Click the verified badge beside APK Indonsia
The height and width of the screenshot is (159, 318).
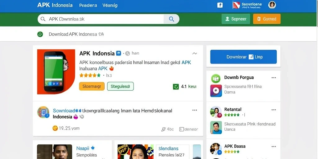pyautogui.click(x=119, y=53)
